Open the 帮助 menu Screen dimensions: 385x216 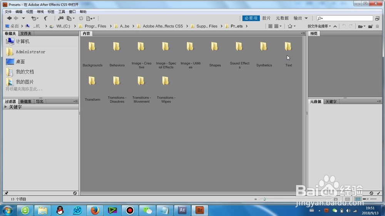(x=83, y=12)
